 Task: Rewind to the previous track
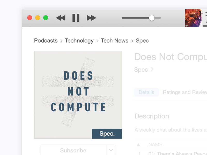point(61,18)
